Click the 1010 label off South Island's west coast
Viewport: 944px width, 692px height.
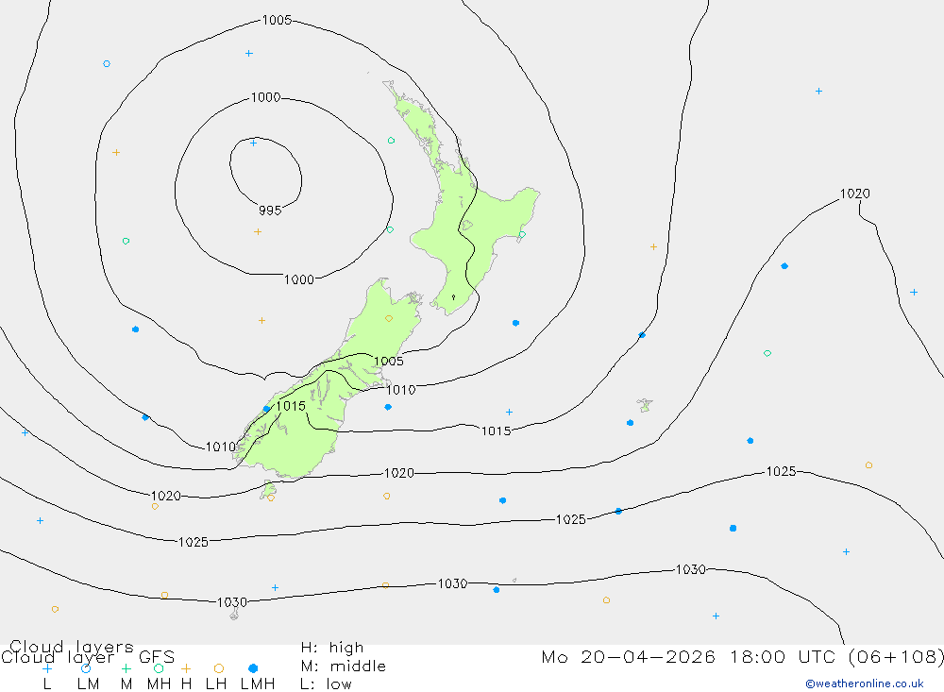pyautogui.click(x=220, y=447)
